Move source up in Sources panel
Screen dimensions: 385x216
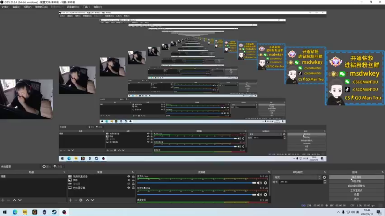click(87, 200)
